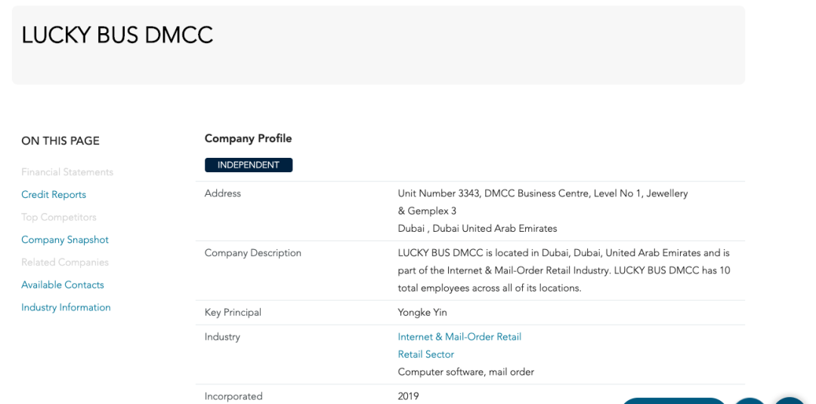The width and height of the screenshot is (816, 404).
Task: Jump to the Company Snapshot section
Action: coord(65,239)
